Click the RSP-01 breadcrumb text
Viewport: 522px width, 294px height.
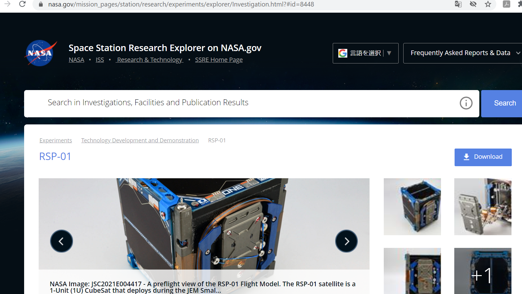[x=217, y=141]
